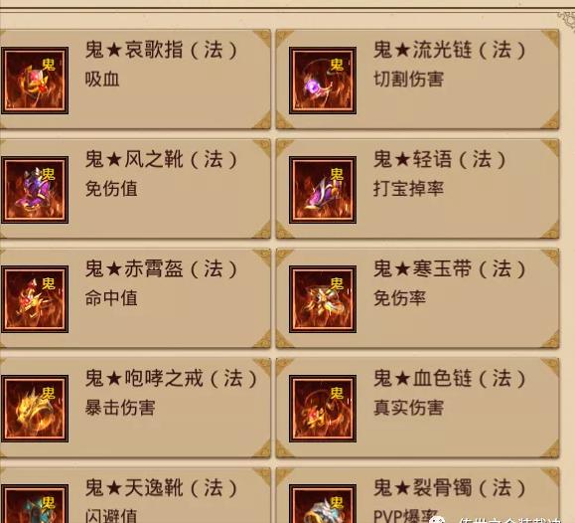
Task: Click the 真实伤害 attribute label
Action: (408, 408)
